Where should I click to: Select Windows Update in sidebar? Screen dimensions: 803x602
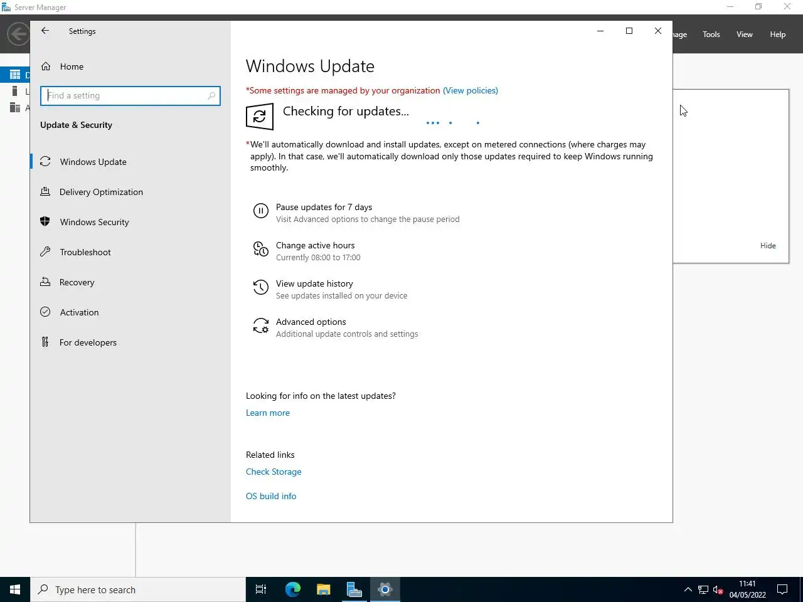93,162
